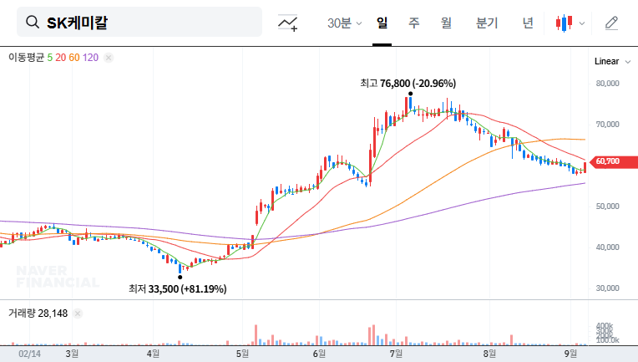Click the 50,000 price axis label

click(x=607, y=206)
